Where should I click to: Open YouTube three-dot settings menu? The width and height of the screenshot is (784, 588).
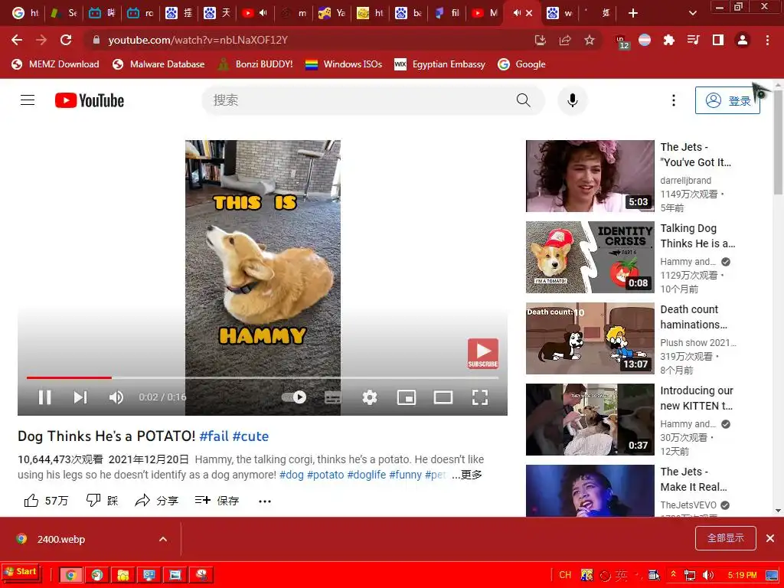[674, 100]
